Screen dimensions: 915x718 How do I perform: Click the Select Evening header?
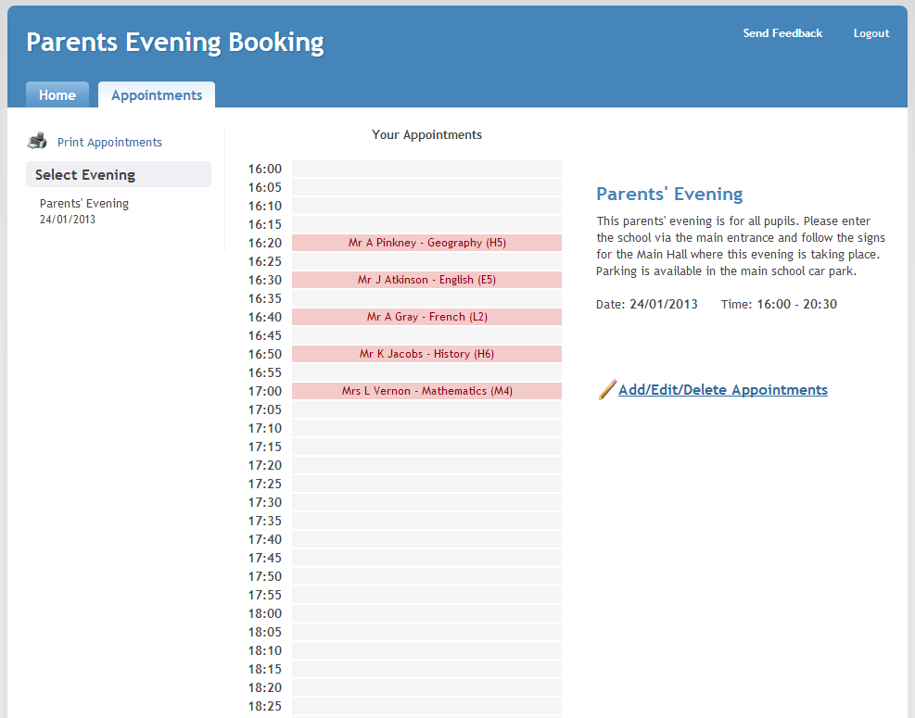click(x=119, y=174)
